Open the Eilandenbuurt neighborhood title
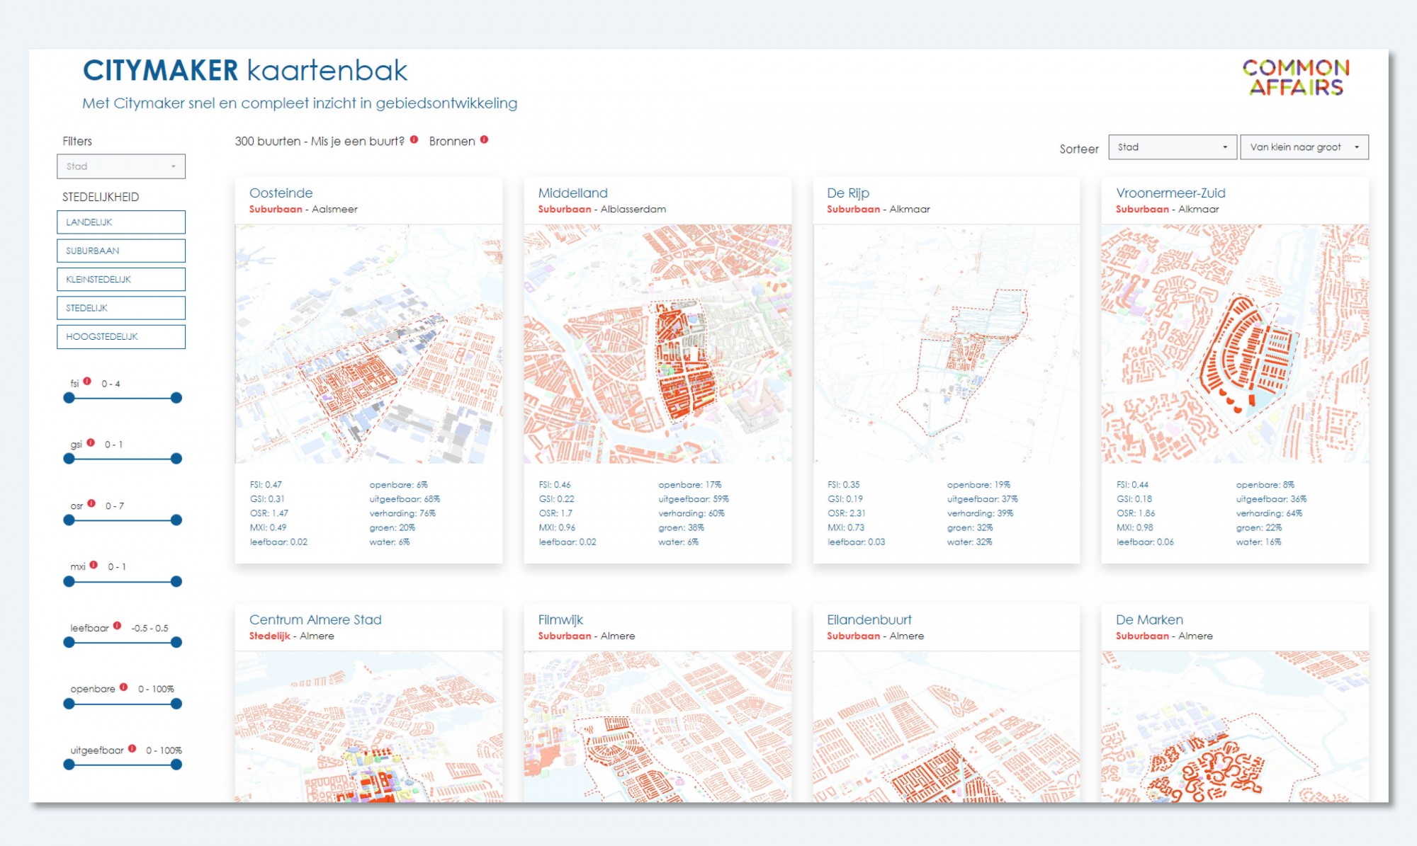1417x846 pixels. tap(869, 619)
